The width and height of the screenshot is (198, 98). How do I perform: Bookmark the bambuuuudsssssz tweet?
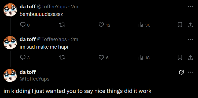180,25
